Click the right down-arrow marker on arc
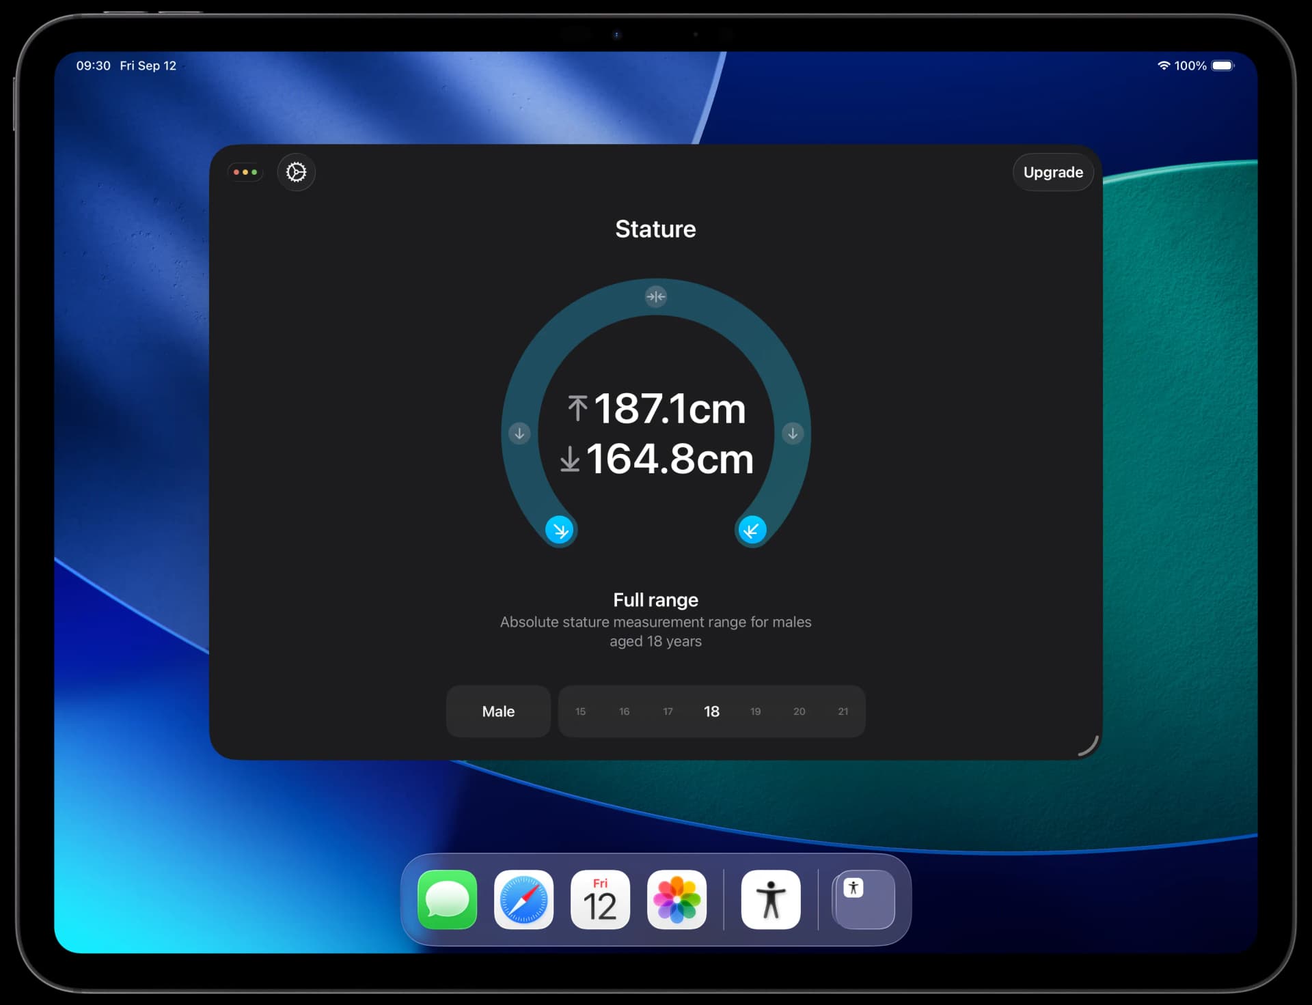Screen dimensions: 1312x1005 [793, 434]
